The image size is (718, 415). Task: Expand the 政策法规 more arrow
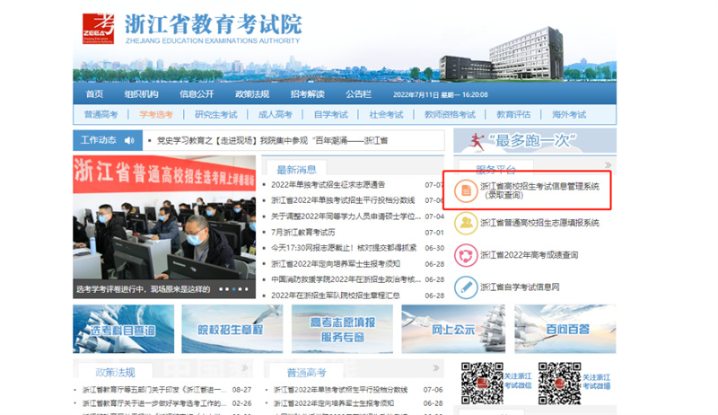pos(245,367)
